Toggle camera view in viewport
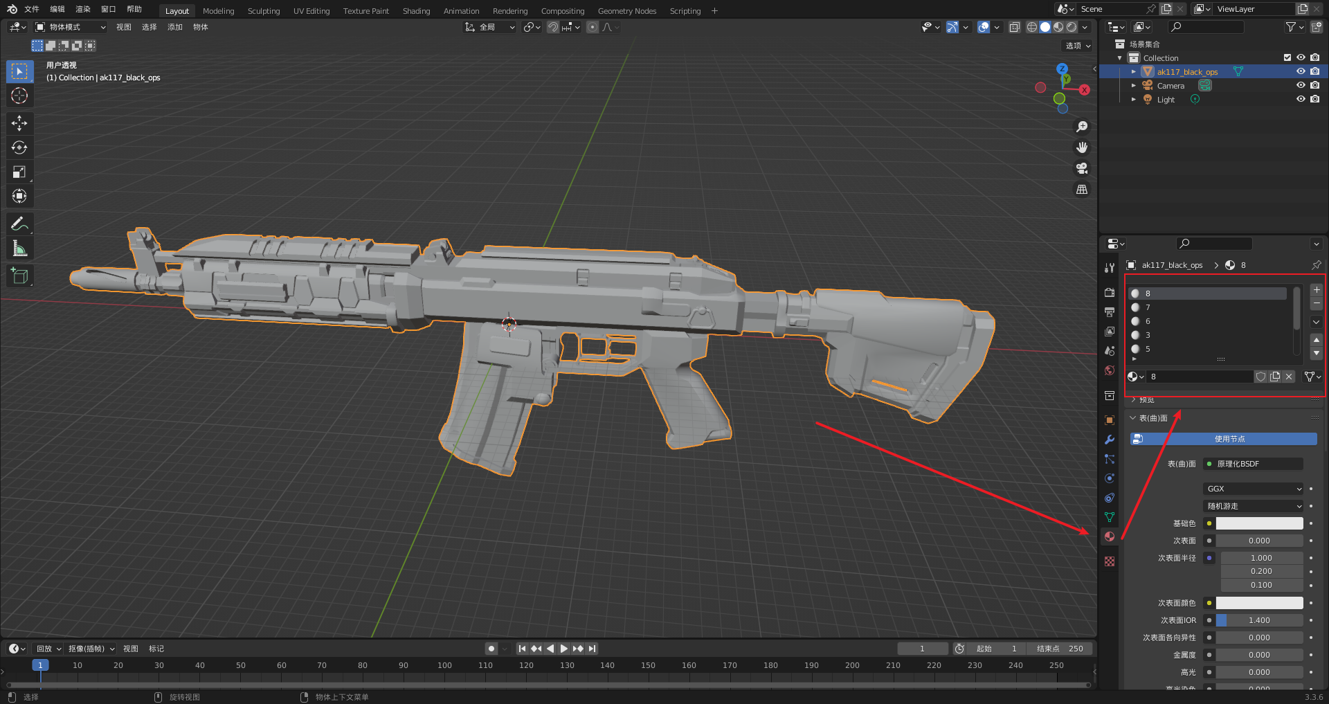1329x704 pixels. [1082, 168]
